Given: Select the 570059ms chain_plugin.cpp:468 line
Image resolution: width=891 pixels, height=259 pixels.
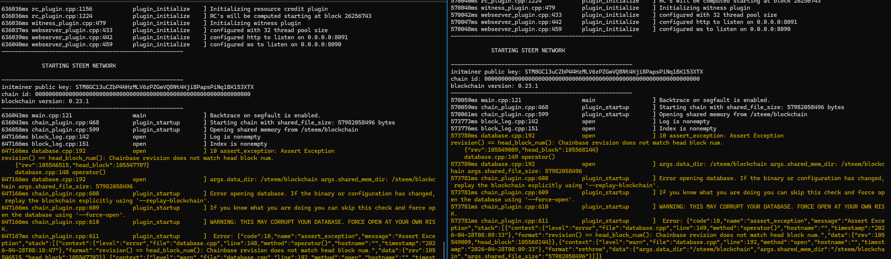Looking at the screenshot, I should [647, 107].
